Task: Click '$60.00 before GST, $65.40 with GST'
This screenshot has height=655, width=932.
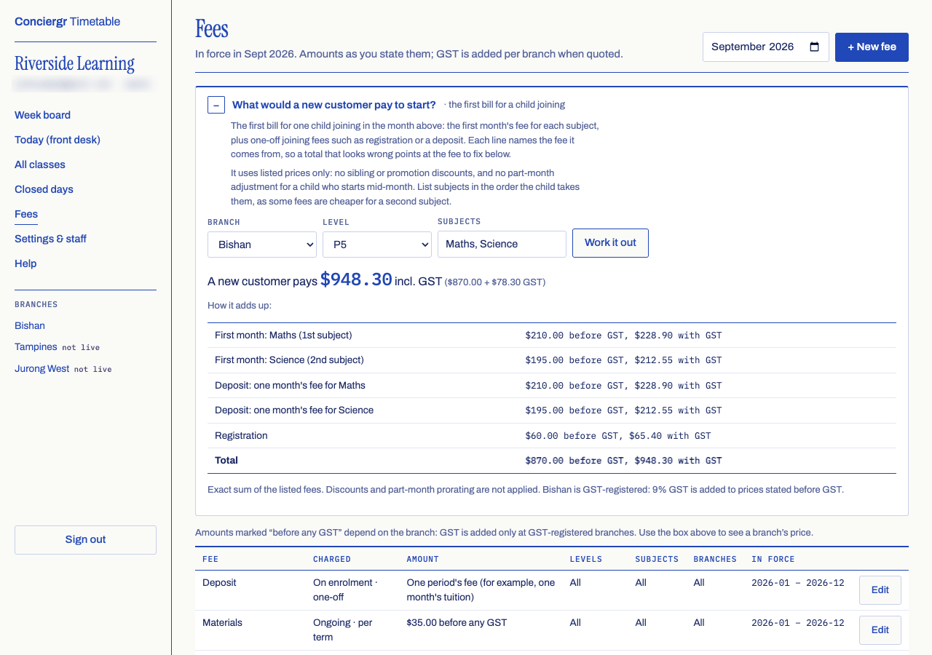Action: [618, 436]
